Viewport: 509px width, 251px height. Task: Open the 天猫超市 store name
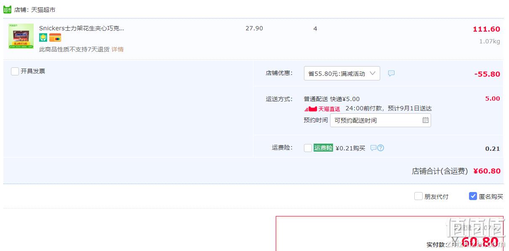43,10
